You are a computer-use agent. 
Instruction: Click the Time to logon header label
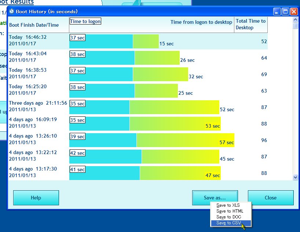(x=85, y=21)
